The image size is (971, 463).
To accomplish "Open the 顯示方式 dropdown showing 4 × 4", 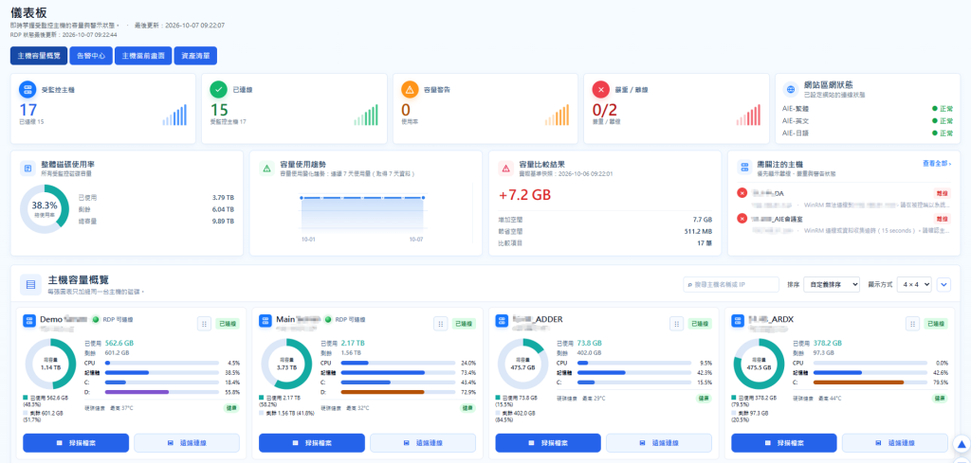I will point(915,284).
